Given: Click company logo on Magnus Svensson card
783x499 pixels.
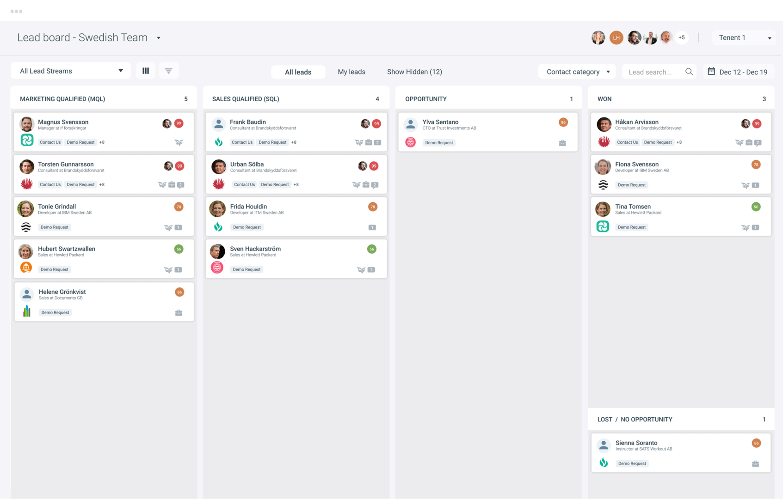Looking at the screenshot, I should coord(27,140).
